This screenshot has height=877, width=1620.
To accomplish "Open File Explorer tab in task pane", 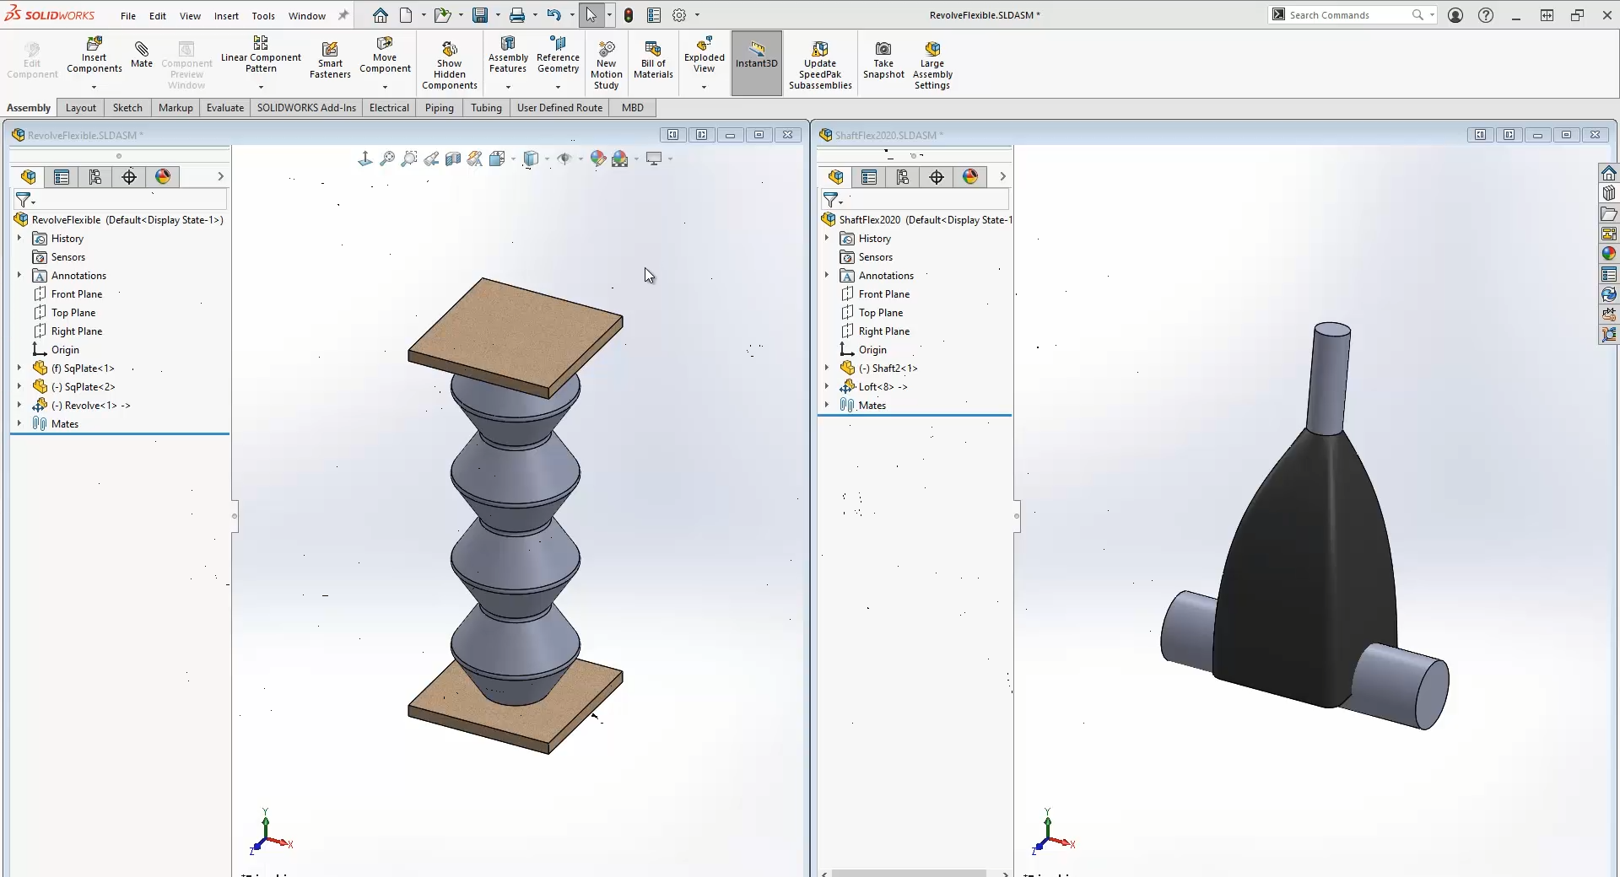I will pyautogui.click(x=1609, y=213).
